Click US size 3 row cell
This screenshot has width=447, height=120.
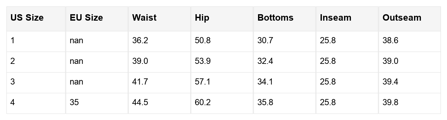tap(36, 83)
